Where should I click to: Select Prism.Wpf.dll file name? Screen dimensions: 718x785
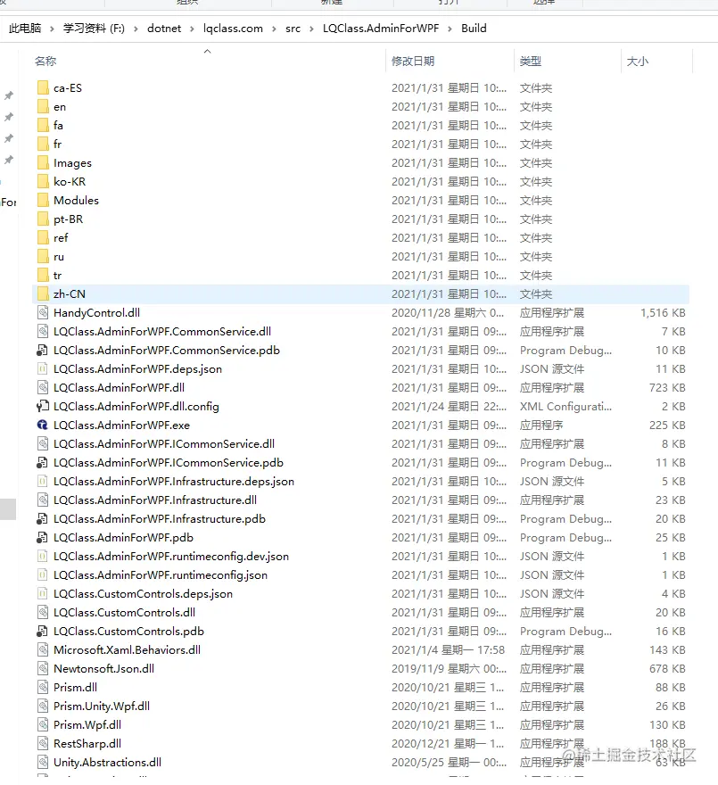point(87,725)
